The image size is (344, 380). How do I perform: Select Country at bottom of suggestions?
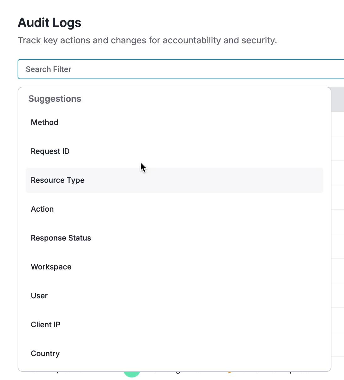[175, 354]
